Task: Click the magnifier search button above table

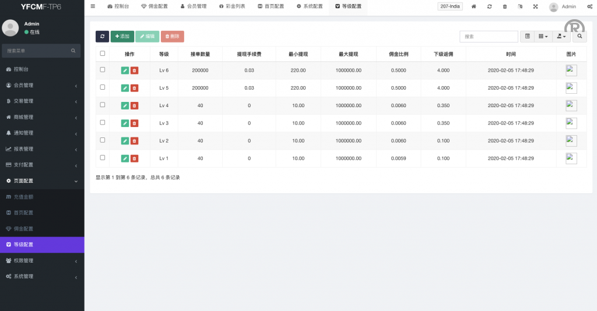Action: (580, 36)
